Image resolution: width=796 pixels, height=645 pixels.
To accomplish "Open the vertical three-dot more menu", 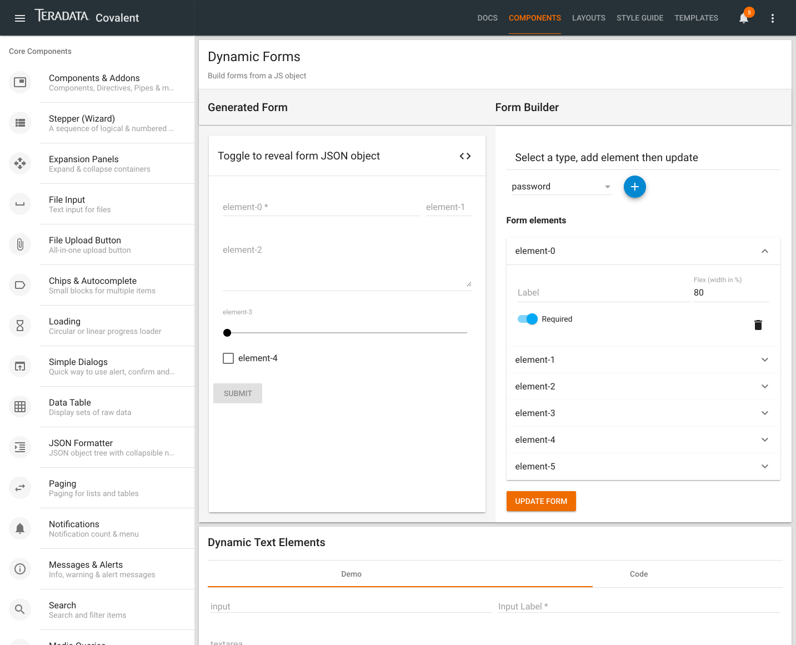I will [773, 18].
